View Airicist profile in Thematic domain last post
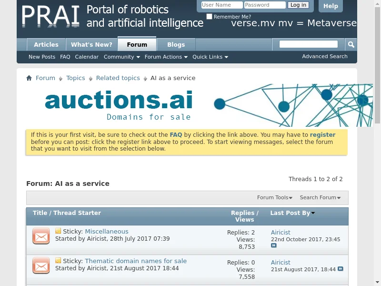381x286 pixels. point(281,263)
